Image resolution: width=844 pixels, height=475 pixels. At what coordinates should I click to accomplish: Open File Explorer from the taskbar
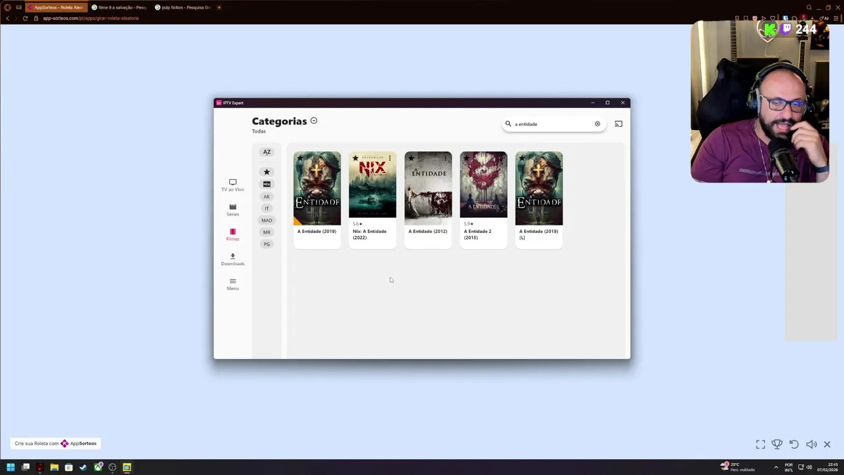(54, 467)
